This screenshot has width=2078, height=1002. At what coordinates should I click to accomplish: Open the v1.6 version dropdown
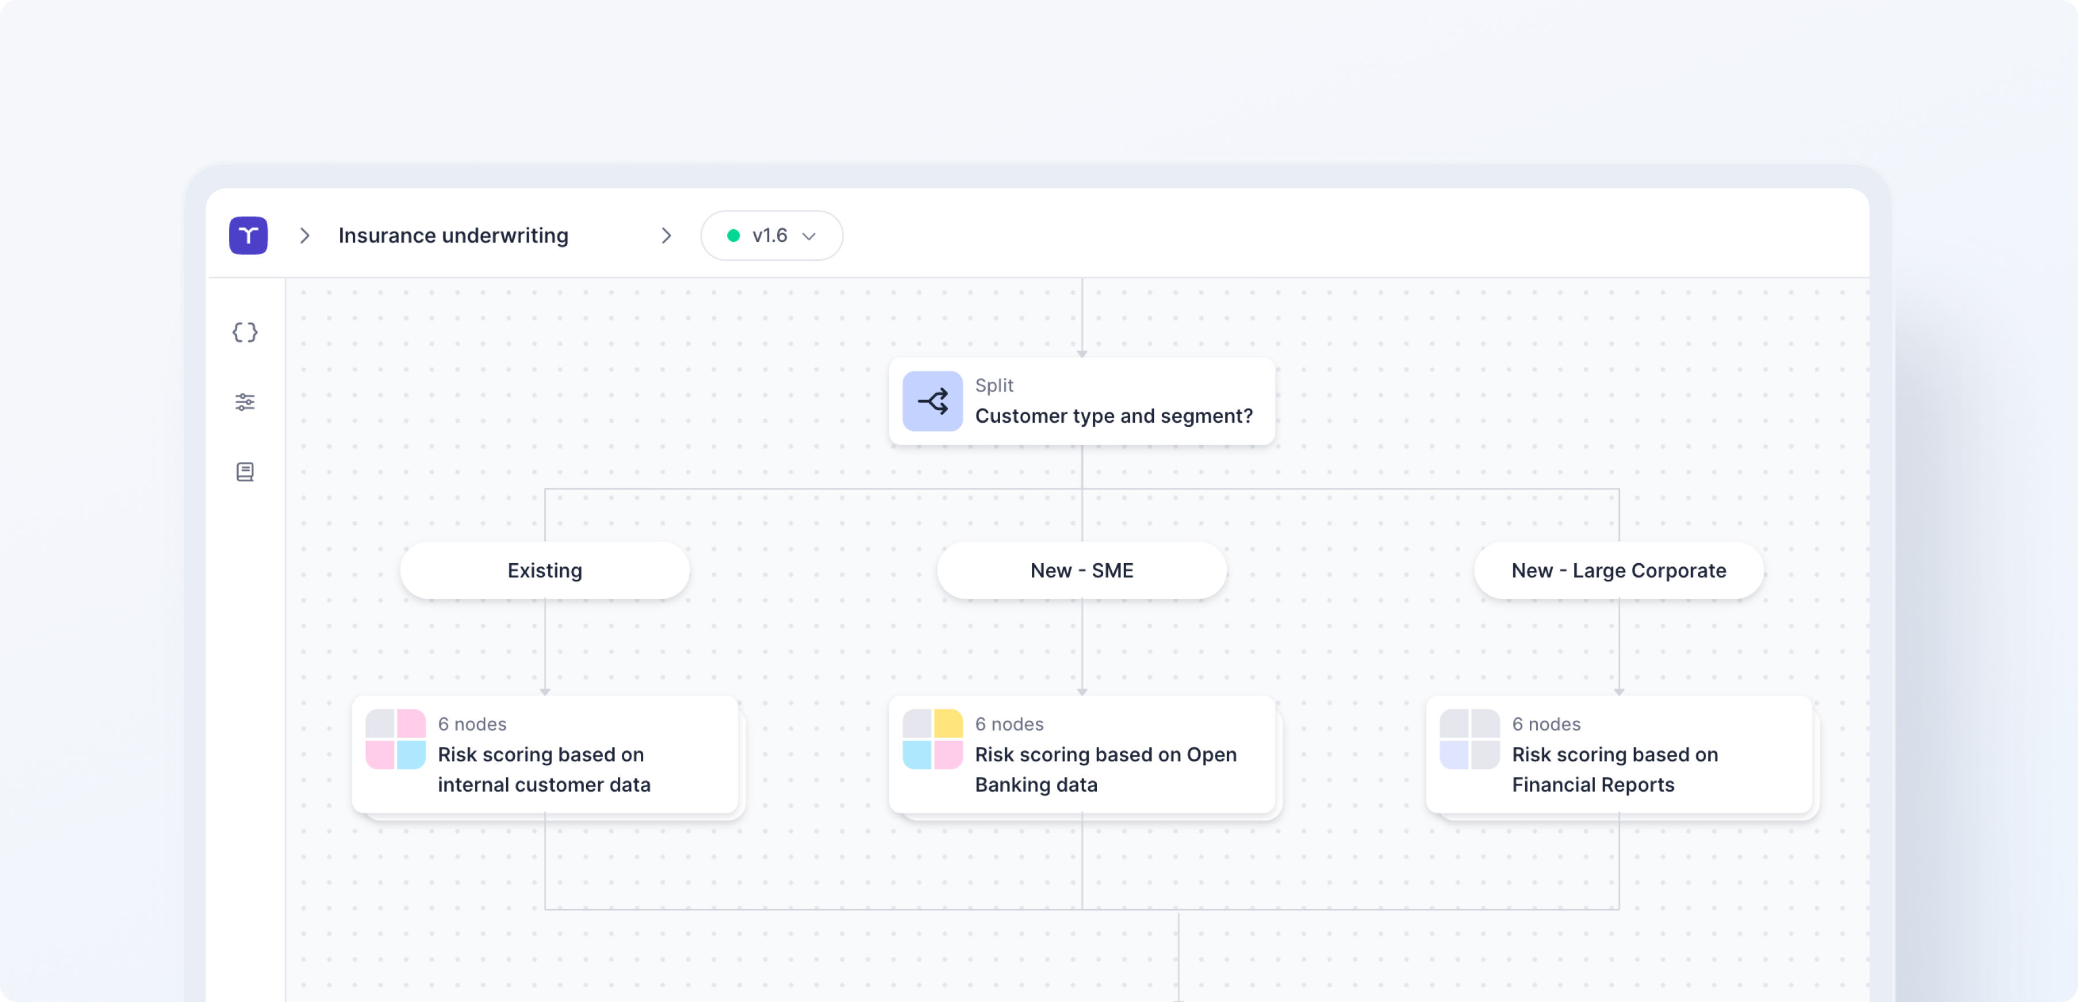coord(772,236)
